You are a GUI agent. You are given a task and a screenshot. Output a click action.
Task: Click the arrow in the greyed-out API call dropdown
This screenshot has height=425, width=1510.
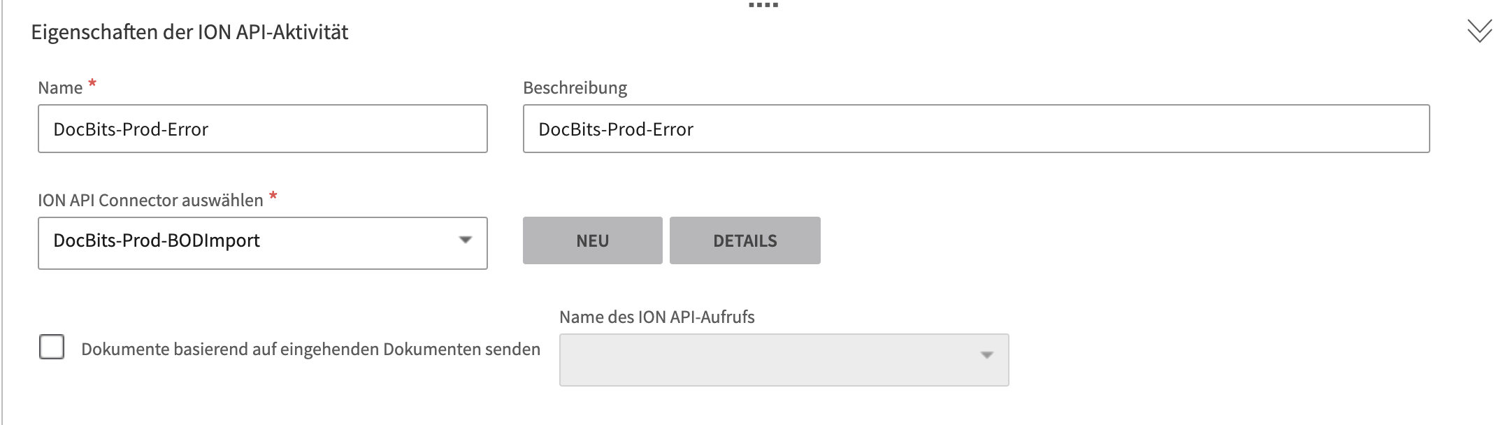point(986,355)
